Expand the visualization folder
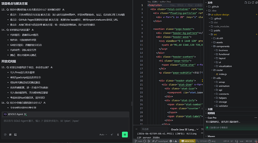 (x=231, y=66)
